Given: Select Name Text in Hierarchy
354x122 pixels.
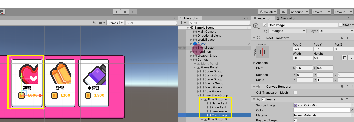Looking at the screenshot, I should [x=219, y=103].
